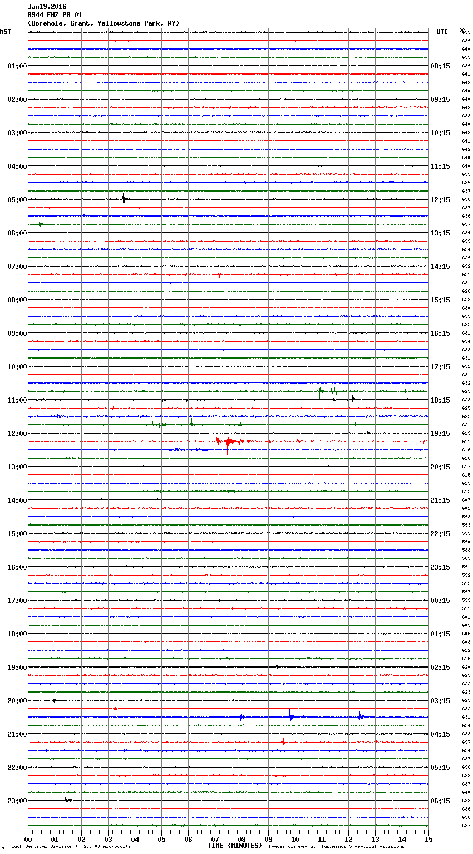Click the 06:15 UTC time label

tap(440, 801)
